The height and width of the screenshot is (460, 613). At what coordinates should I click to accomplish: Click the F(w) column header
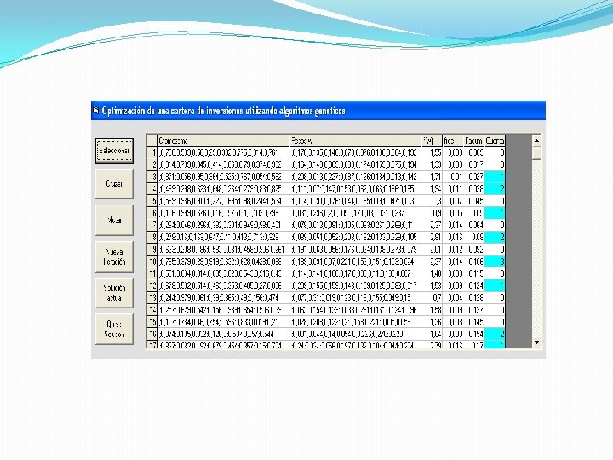(x=432, y=141)
